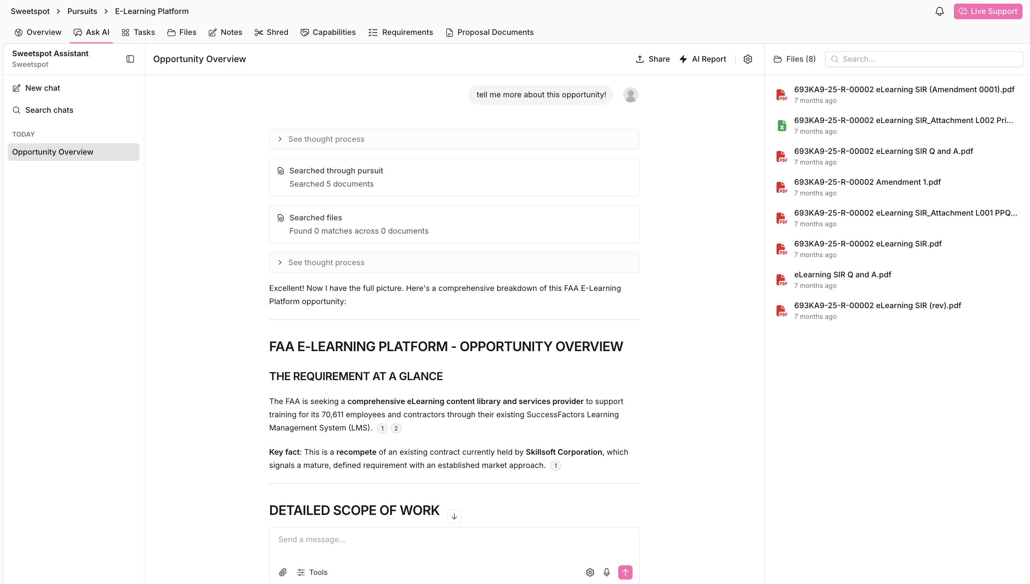Open the eLearning SIR Attachment L002 spreadsheet

tap(903, 120)
